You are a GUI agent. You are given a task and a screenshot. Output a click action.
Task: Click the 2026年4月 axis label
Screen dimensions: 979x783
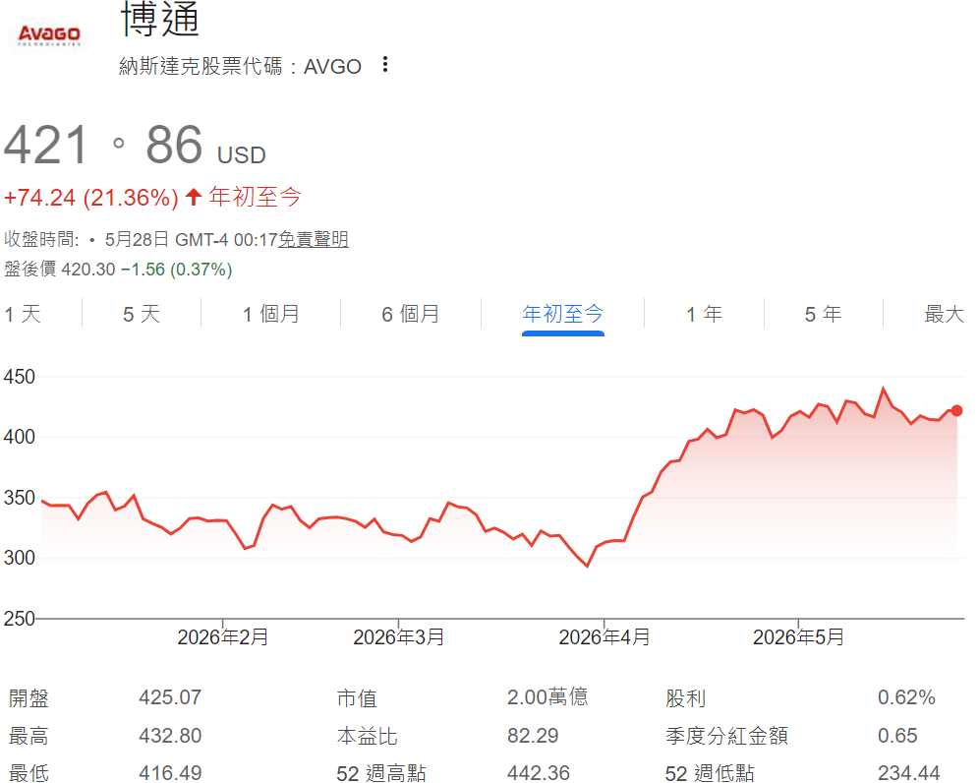click(x=605, y=637)
